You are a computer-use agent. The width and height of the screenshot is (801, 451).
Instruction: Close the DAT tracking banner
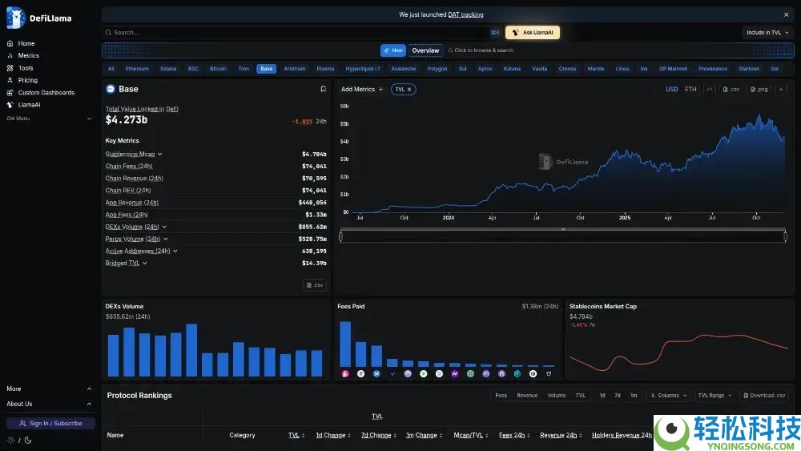click(x=786, y=14)
